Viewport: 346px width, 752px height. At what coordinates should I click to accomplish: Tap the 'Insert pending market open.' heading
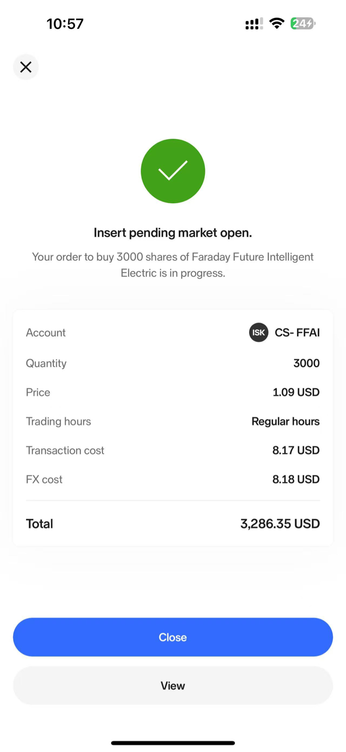(x=173, y=233)
